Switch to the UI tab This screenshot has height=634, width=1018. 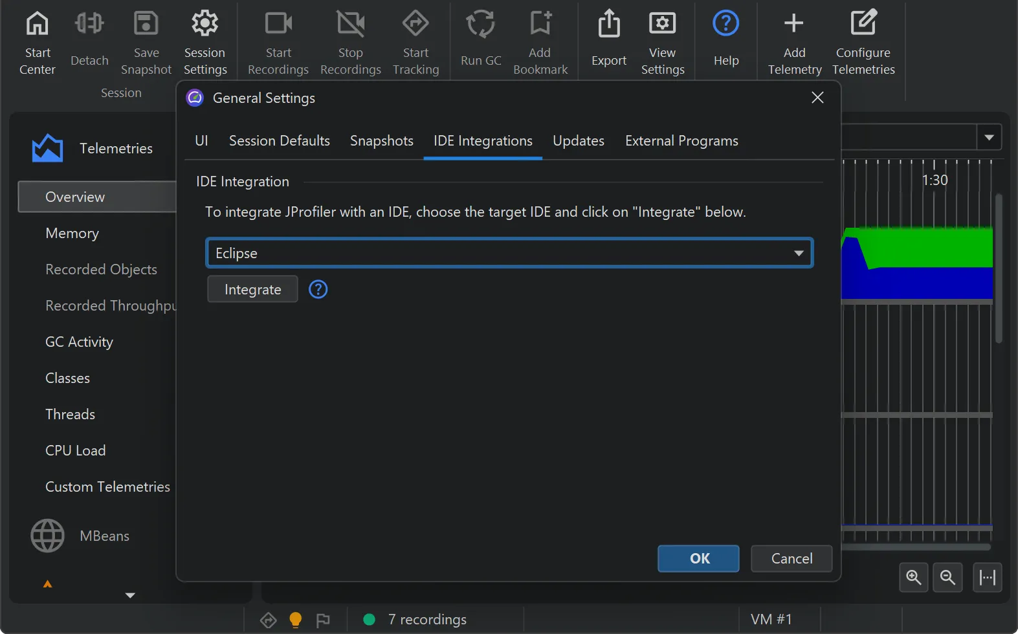pyautogui.click(x=201, y=141)
